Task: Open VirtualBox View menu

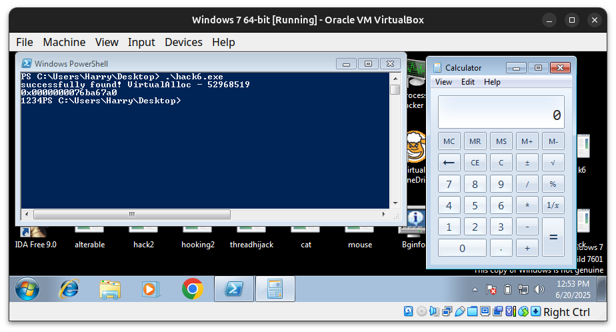Action: (107, 42)
